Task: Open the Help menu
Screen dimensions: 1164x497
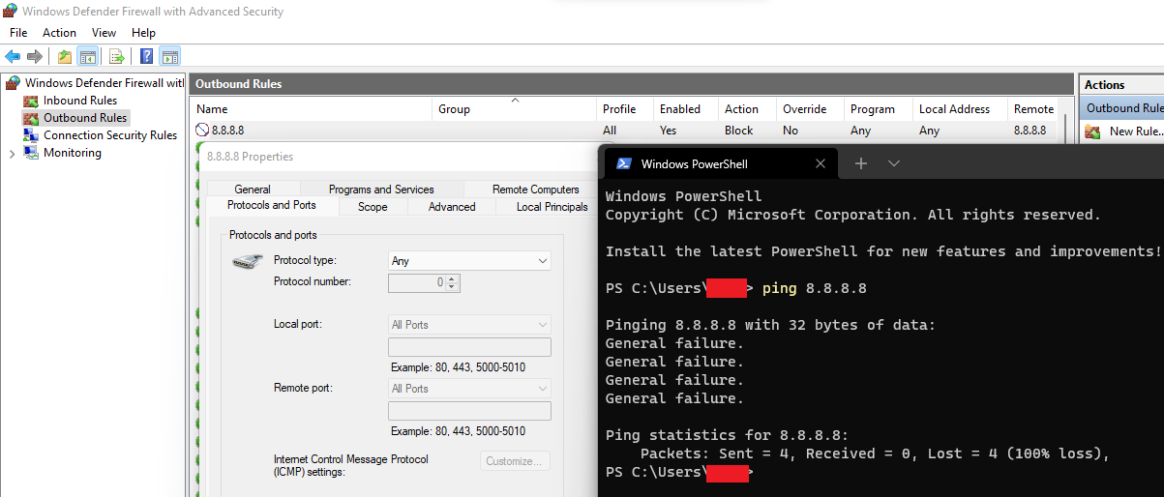Action: pos(143,33)
